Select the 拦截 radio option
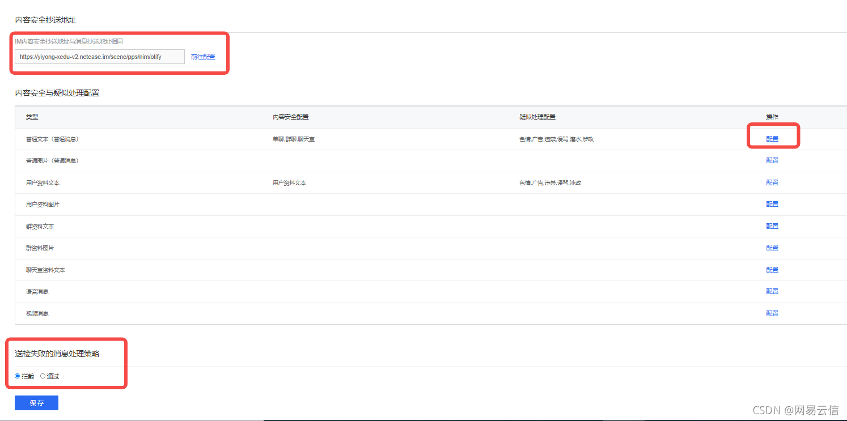Viewport: 847px width, 421px height. pos(18,376)
